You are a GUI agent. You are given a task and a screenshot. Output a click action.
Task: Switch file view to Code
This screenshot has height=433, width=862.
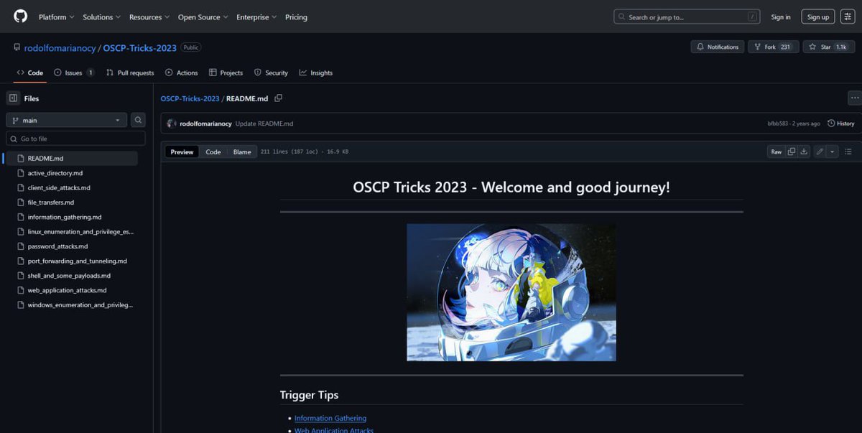pyautogui.click(x=213, y=152)
